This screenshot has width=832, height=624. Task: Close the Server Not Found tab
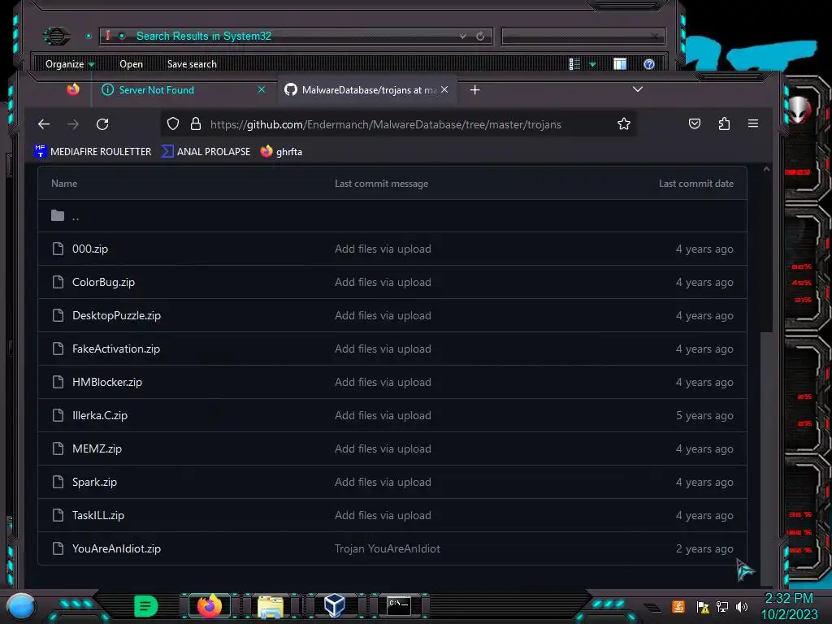pos(261,89)
